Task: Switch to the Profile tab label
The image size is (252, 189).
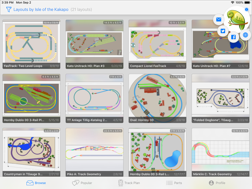Action: [x=220, y=183]
